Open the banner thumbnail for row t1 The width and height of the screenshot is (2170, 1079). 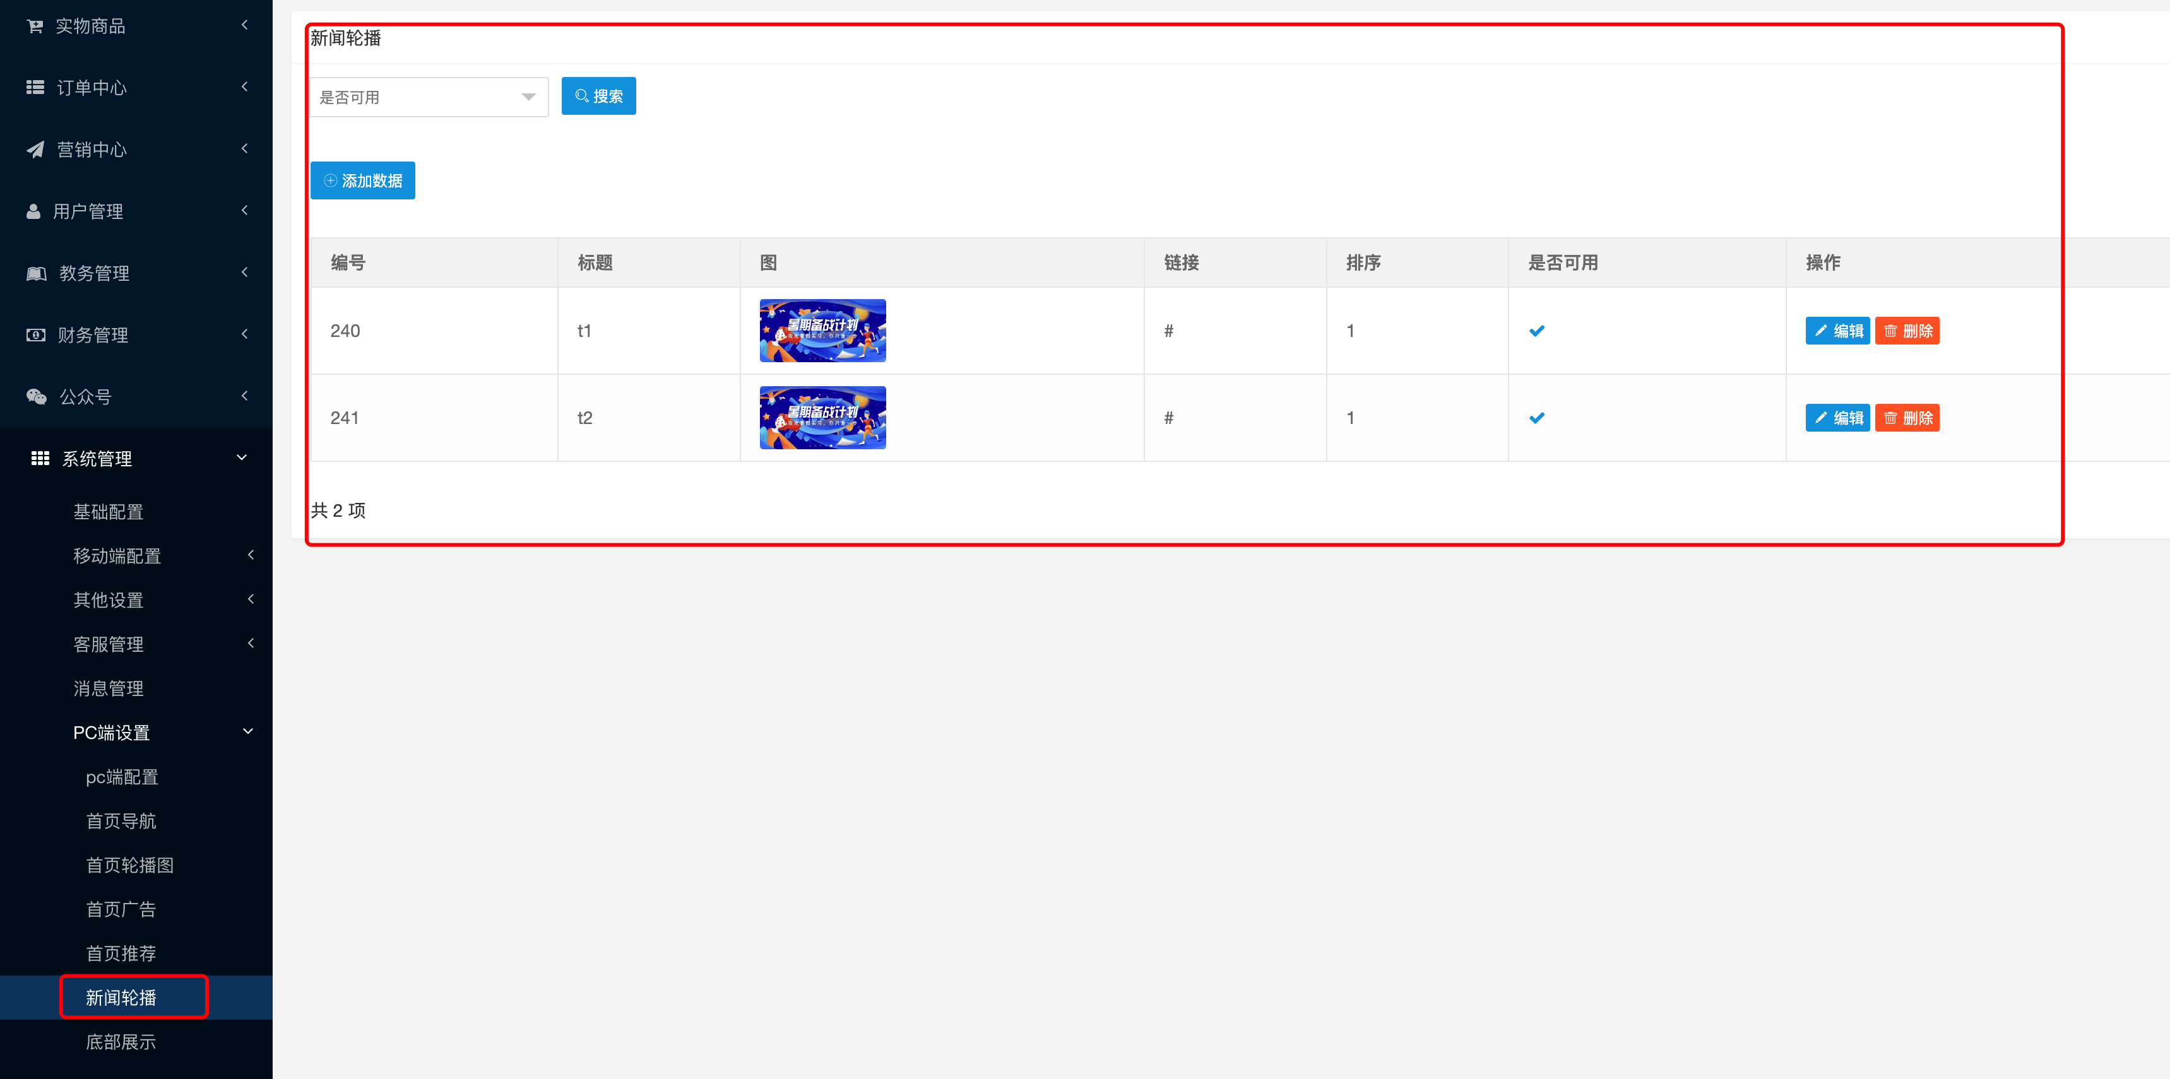tap(822, 331)
